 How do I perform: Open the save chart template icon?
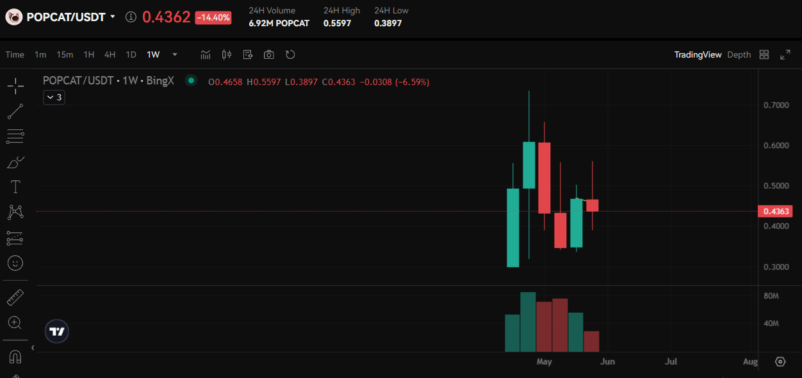248,55
